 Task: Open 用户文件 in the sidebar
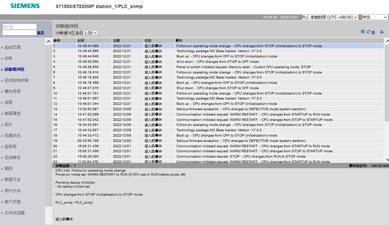[x=13, y=190]
